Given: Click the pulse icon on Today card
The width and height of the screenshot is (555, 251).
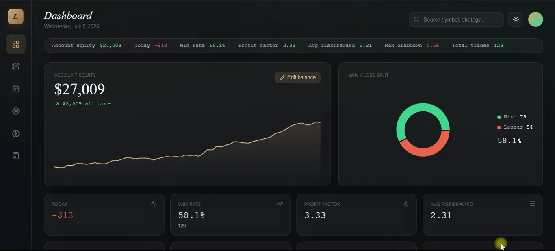Looking at the screenshot, I should [x=154, y=204].
